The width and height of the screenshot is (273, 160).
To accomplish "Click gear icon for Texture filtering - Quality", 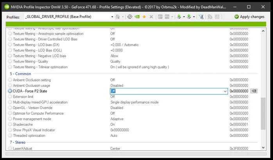I will (x=10, y=62).
